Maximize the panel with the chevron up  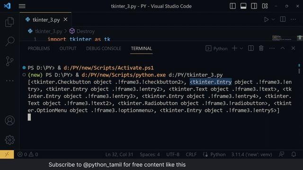coord(283,48)
